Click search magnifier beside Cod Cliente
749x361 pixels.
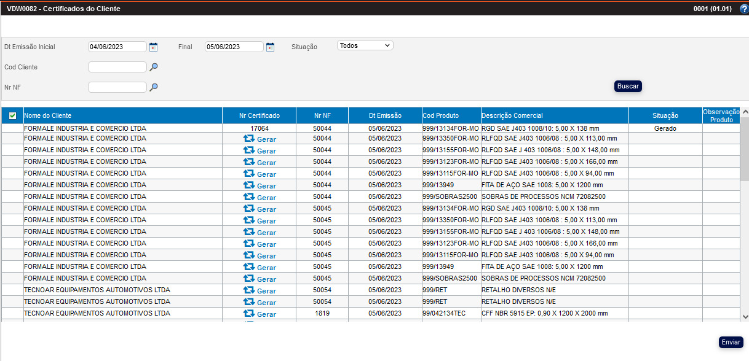[154, 67]
